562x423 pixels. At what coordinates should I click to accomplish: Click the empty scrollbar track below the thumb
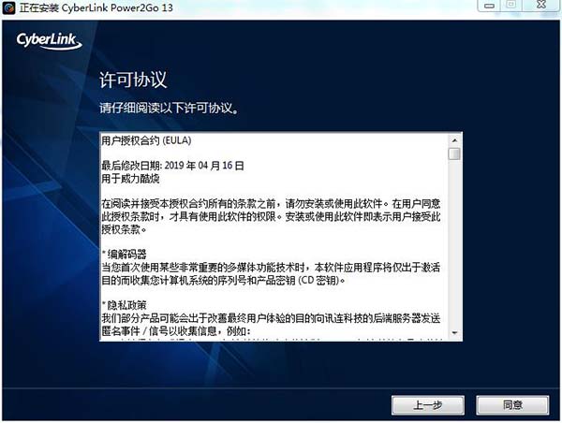[454, 243]
